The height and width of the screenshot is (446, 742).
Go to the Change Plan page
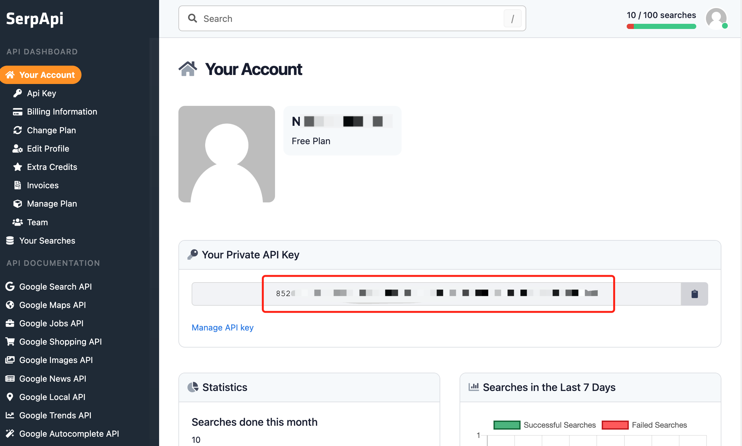[x=51, y=130]
